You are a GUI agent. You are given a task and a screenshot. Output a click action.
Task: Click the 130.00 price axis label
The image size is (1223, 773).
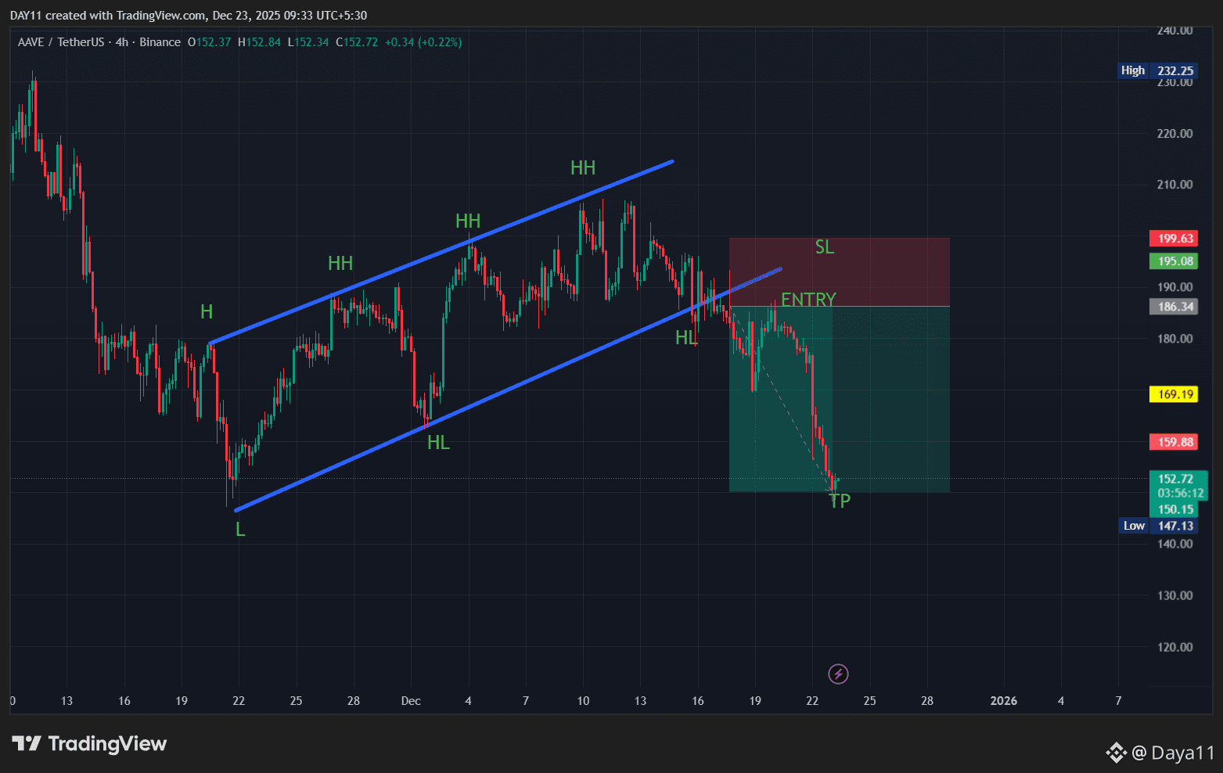(1174, 595)
